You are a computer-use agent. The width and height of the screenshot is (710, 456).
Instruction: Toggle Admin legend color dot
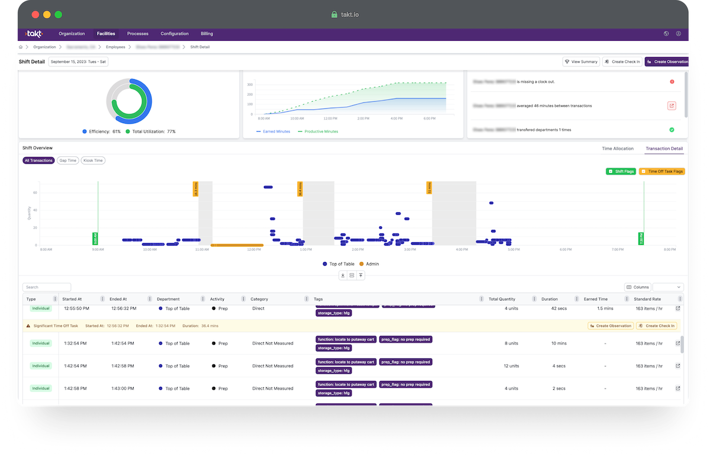(x=362, y=264)
